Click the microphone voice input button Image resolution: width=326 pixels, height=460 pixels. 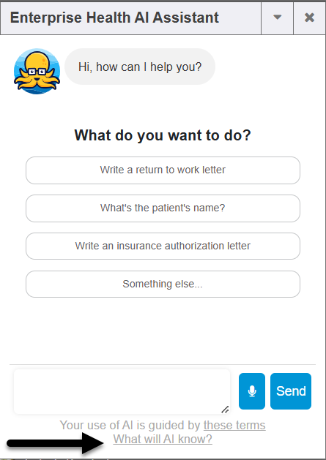point(251,391)
